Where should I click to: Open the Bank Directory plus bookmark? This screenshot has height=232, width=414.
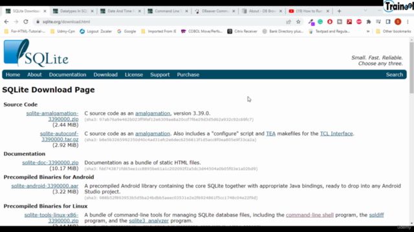(283, 32)
